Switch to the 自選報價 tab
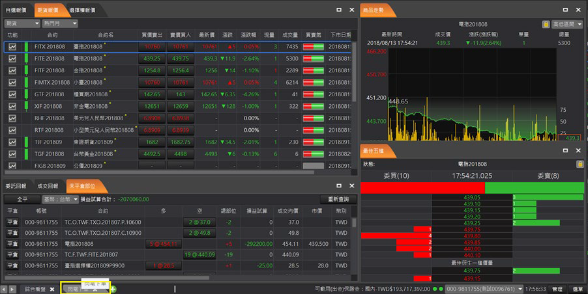The image size is (588, 294). click(16, 10)
